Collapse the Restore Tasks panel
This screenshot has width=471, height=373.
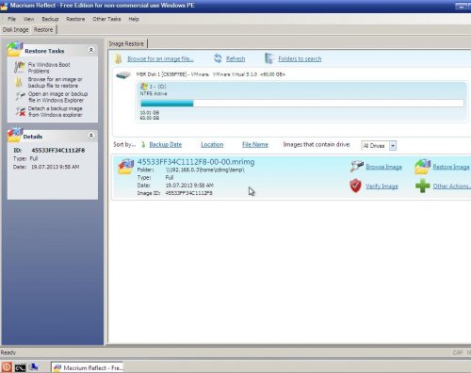91,50
